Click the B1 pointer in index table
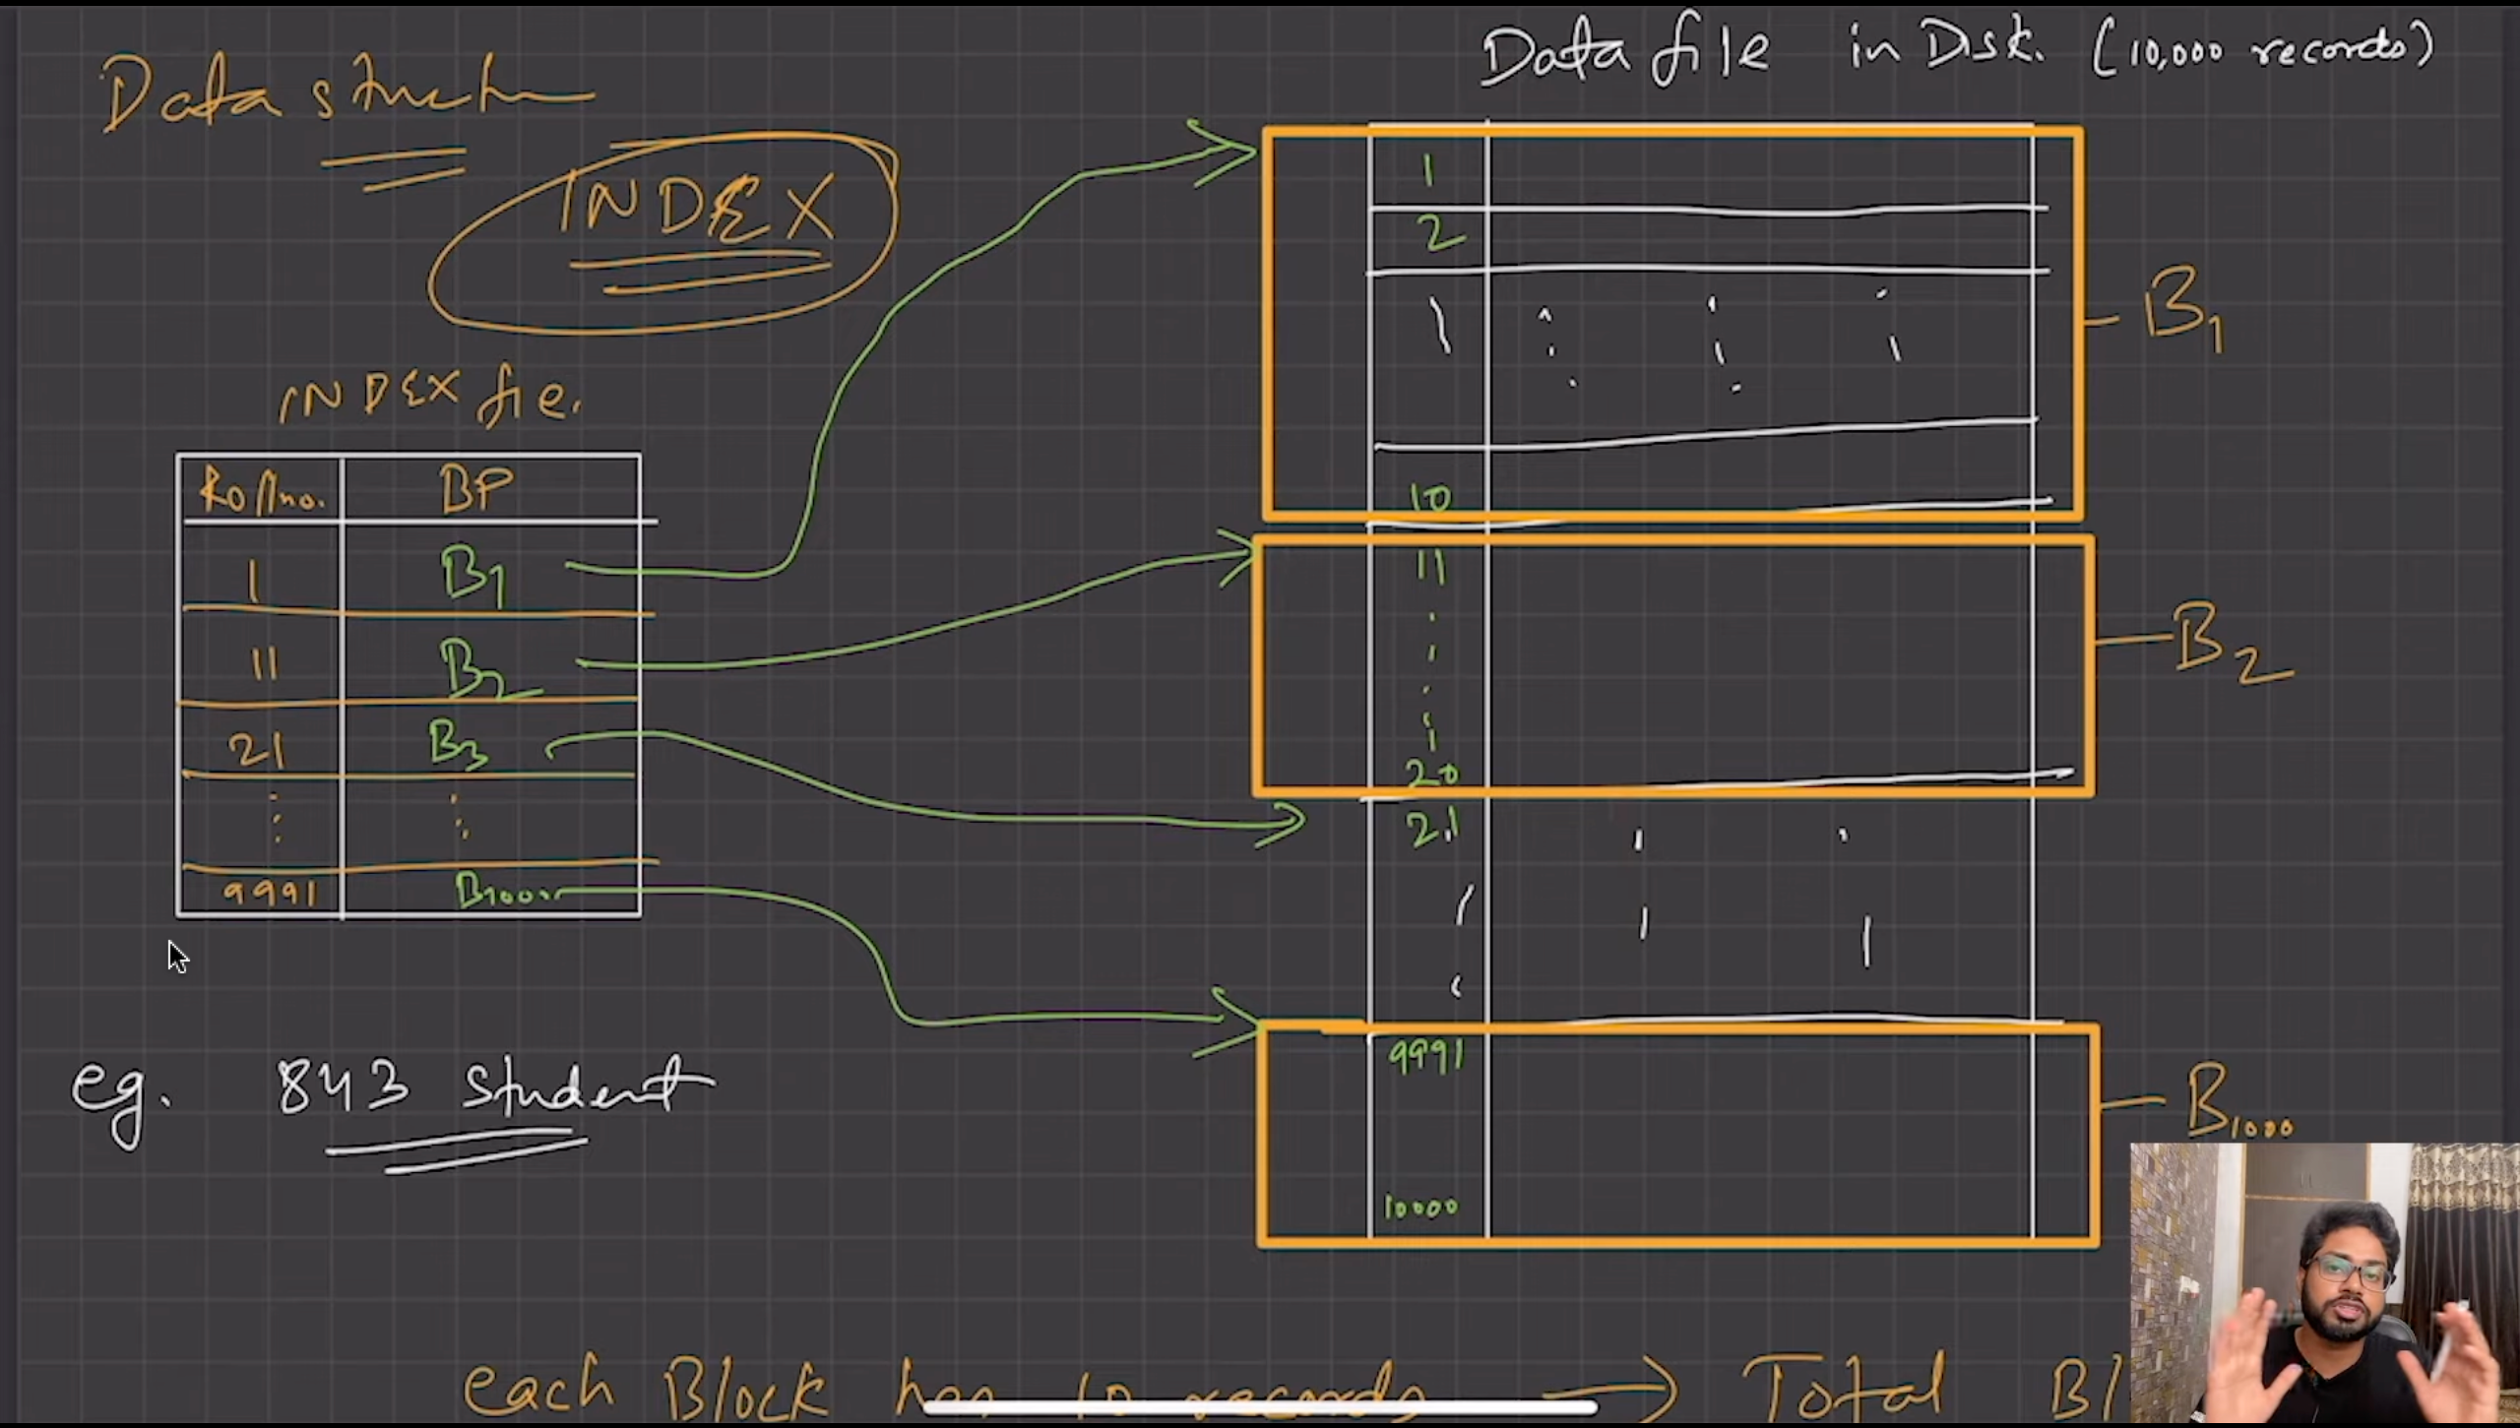Image resolution: width=2520 pixels, height=1428 pixels. coord(472,574)
